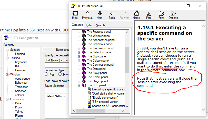Select The Proxy panel help entry
208x119 pixels.
[97, 73]
